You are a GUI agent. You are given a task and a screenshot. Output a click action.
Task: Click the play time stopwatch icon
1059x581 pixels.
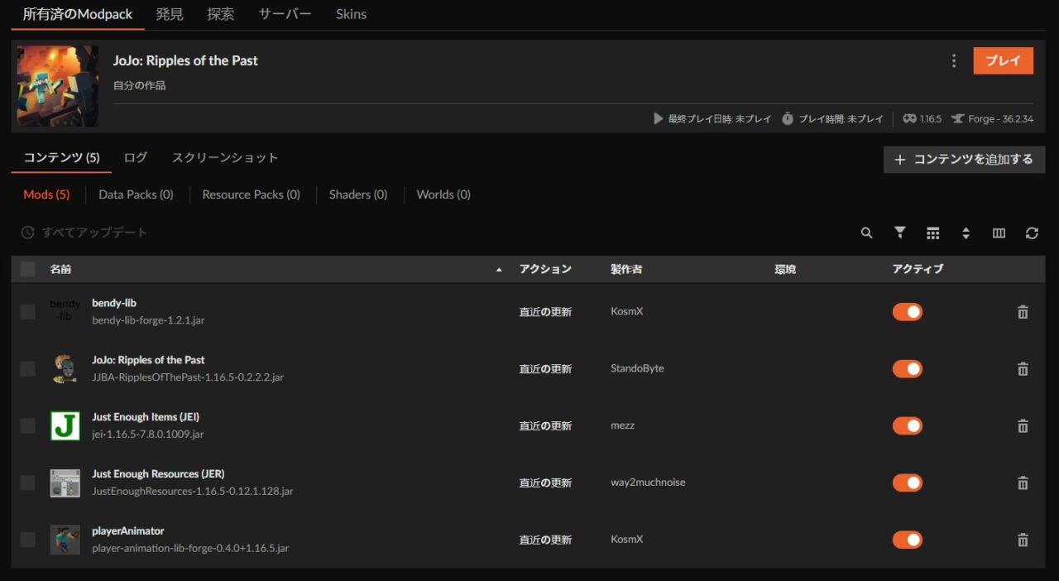click(x=788, y=119)
